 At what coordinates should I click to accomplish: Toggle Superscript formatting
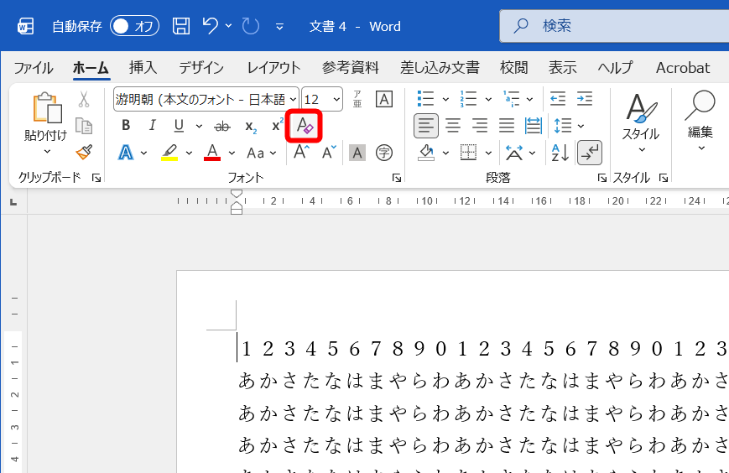pyautogui.click(x=278, y=125)
